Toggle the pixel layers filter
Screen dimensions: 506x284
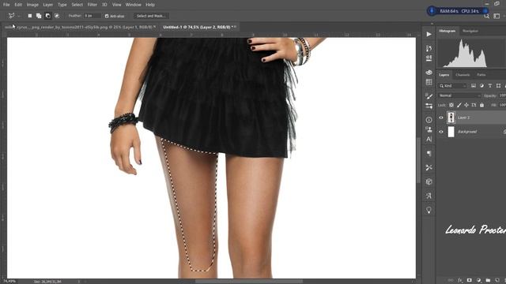(x=474, y=86)
